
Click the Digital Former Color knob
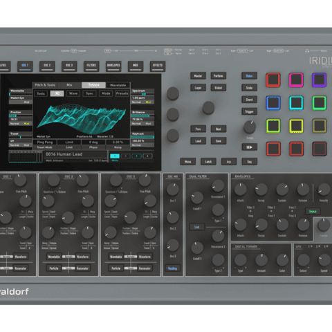coord(282,260)
